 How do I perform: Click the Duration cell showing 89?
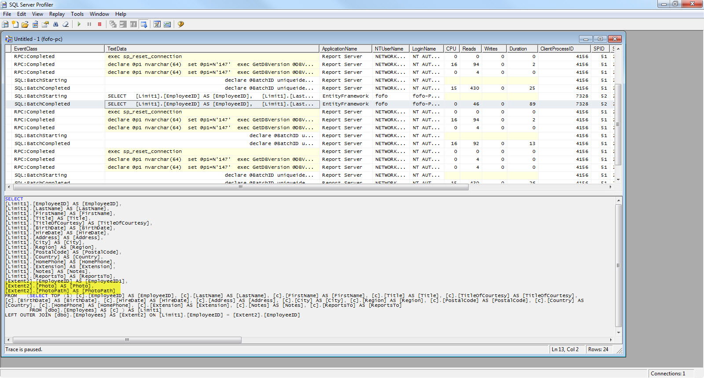click(x=523, y=104)
